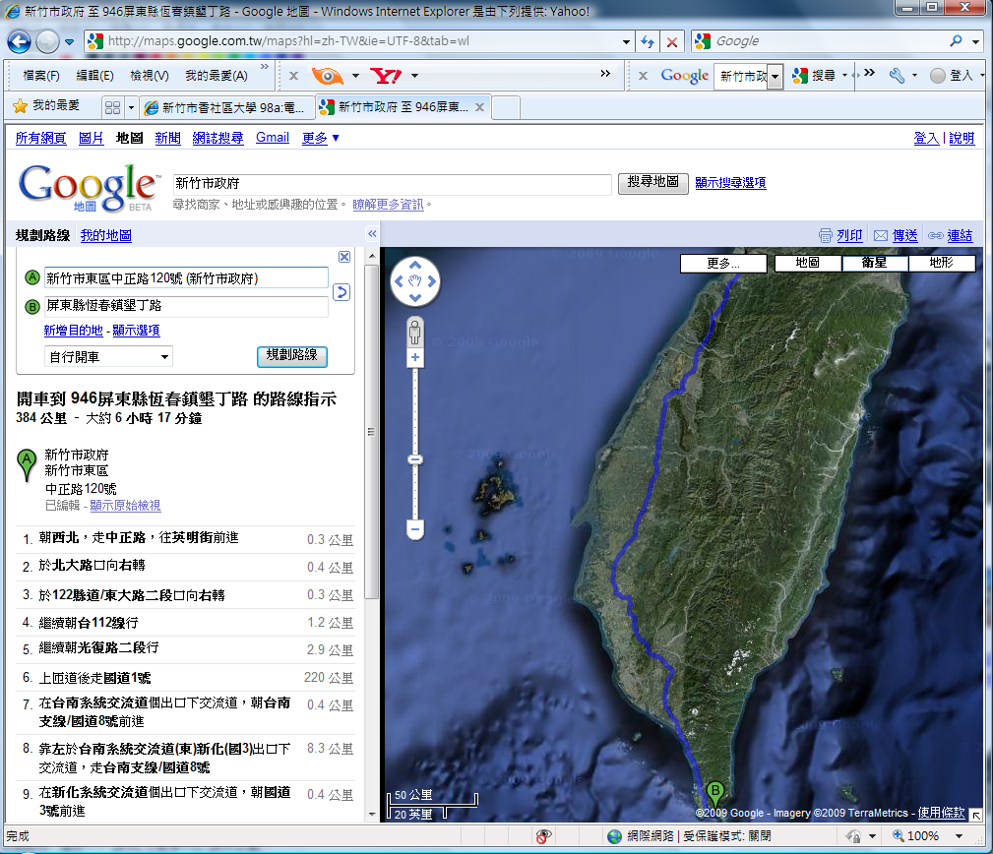Close the directions form X icon
Screen dimensions: 993x854
coord(343,257)
